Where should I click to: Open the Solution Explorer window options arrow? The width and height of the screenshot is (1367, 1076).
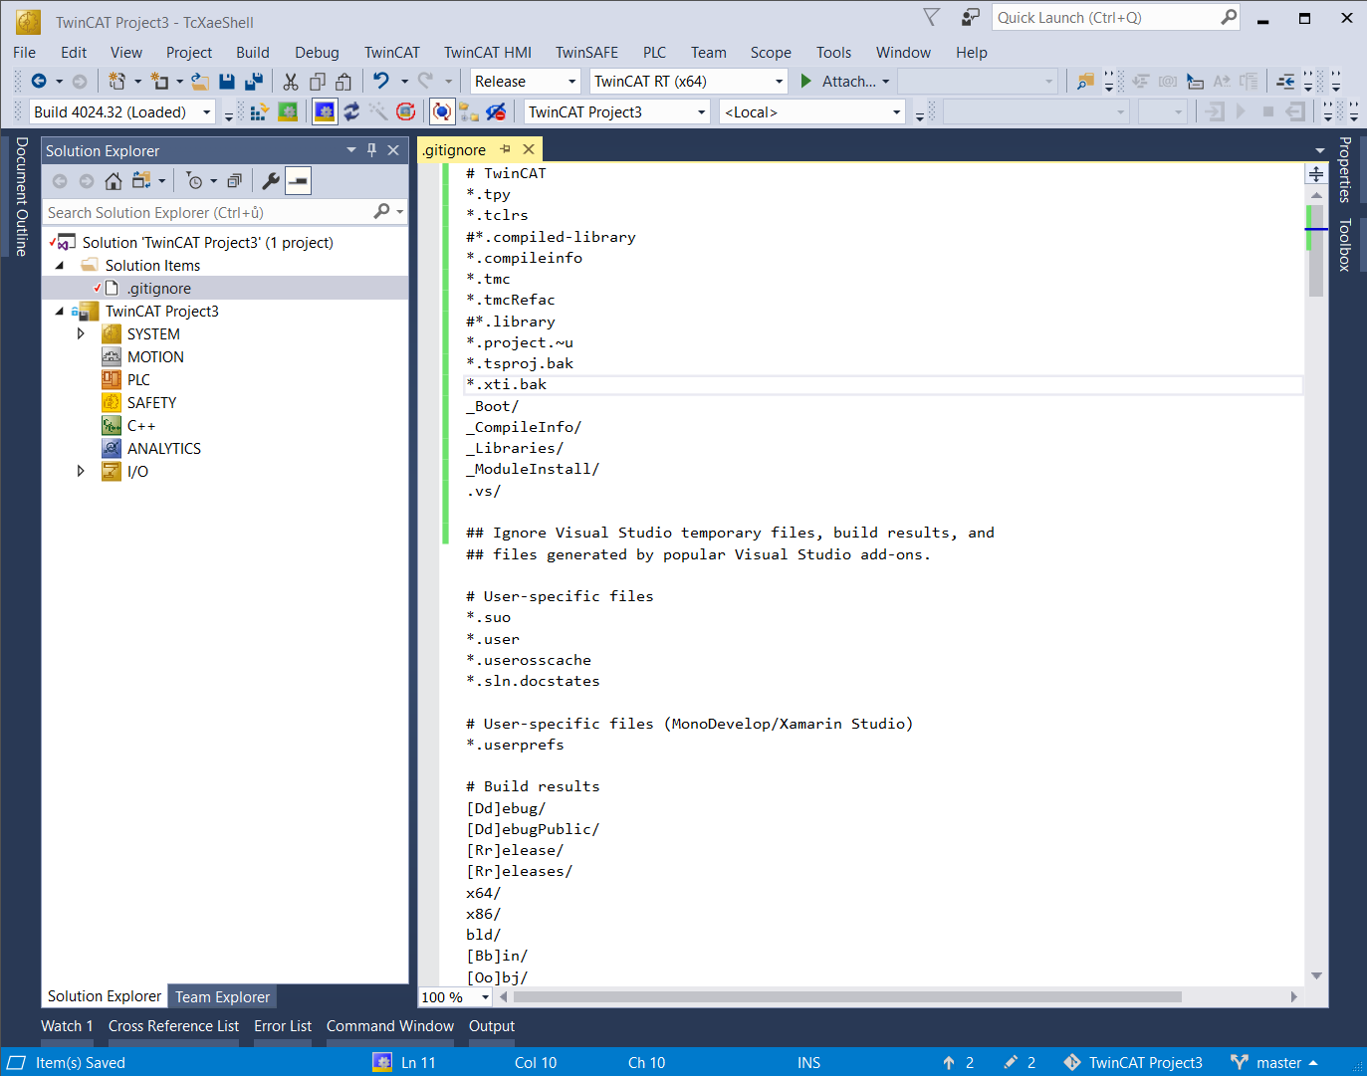click(350, 150)
